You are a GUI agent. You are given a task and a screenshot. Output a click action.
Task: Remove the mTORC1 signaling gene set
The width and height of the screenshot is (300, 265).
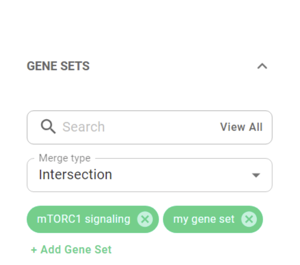(145, 219)
